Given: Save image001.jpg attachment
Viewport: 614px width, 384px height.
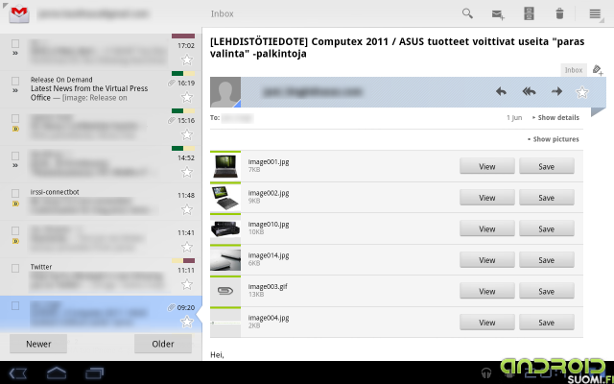Looking at the screenshot, I should pyautogui.click(x=547, y=166).
